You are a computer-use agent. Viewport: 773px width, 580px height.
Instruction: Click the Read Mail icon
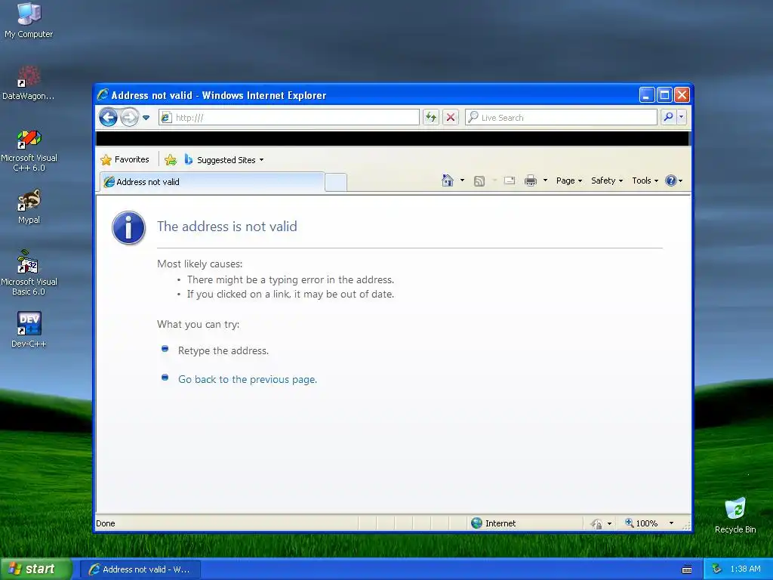pyautogui.click(x=510, y=180)
